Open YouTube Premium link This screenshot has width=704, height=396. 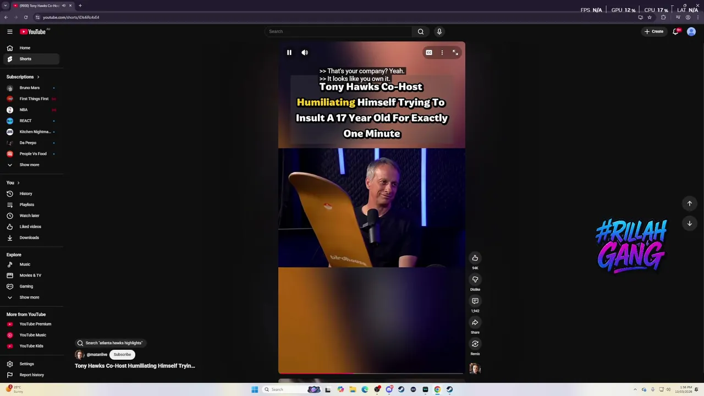click(x=31, y=324)
